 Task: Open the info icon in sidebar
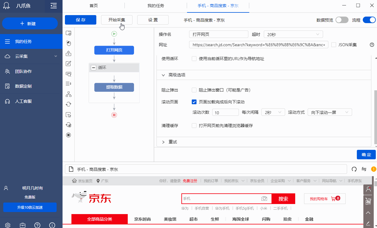coord(52,225)
